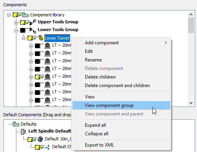
Task: Choose Delete component and children
Action: coord(121,86)
